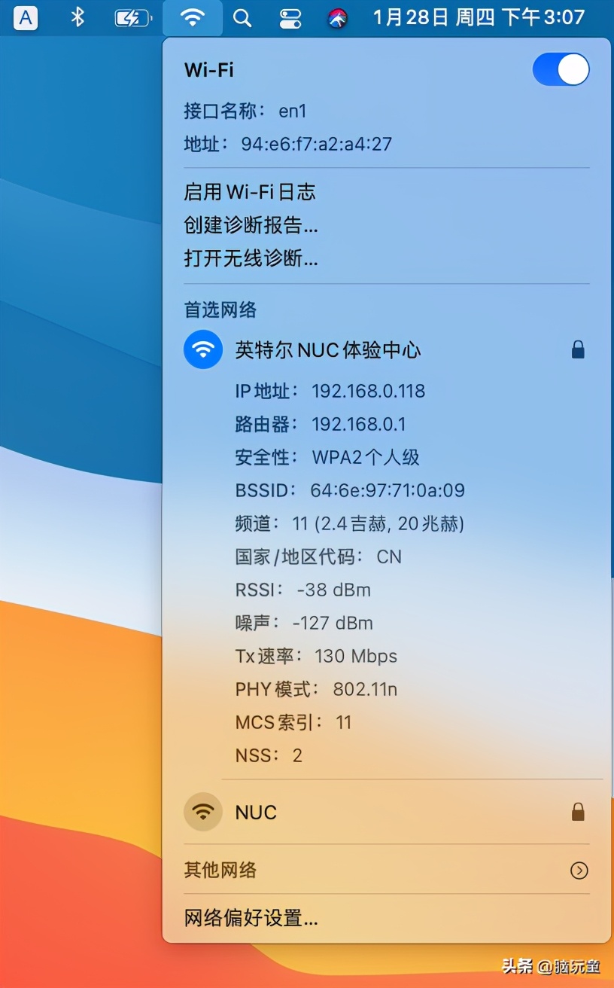Open Spotlight search from the menu bar
This screenshot has height=988, width=614.
pos(242,18)
